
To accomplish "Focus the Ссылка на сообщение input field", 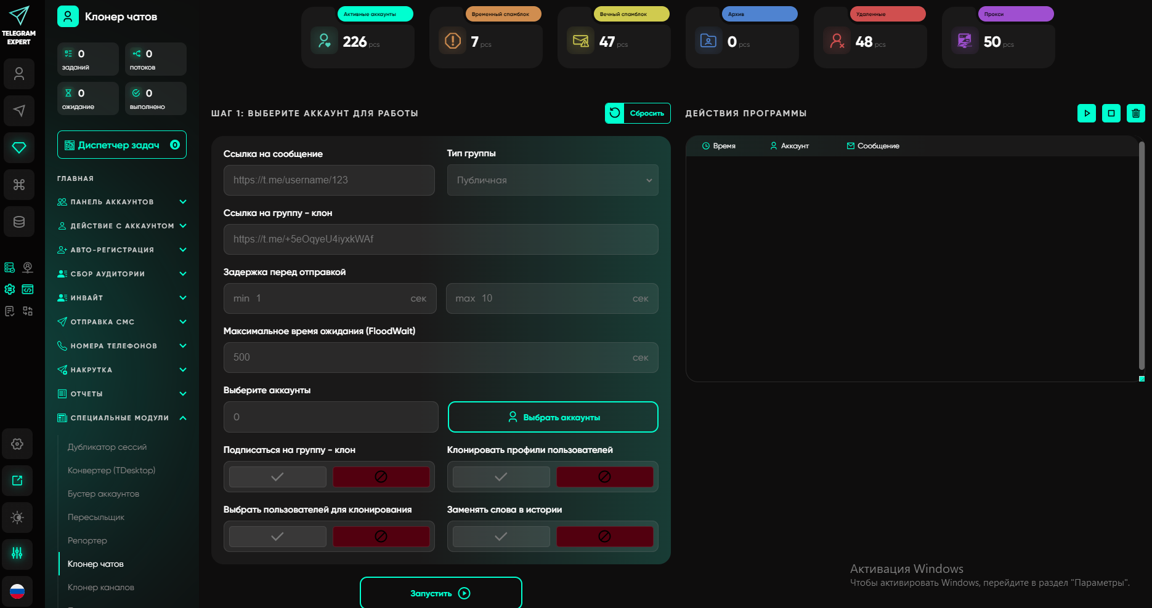I will (x=329, y=180).
